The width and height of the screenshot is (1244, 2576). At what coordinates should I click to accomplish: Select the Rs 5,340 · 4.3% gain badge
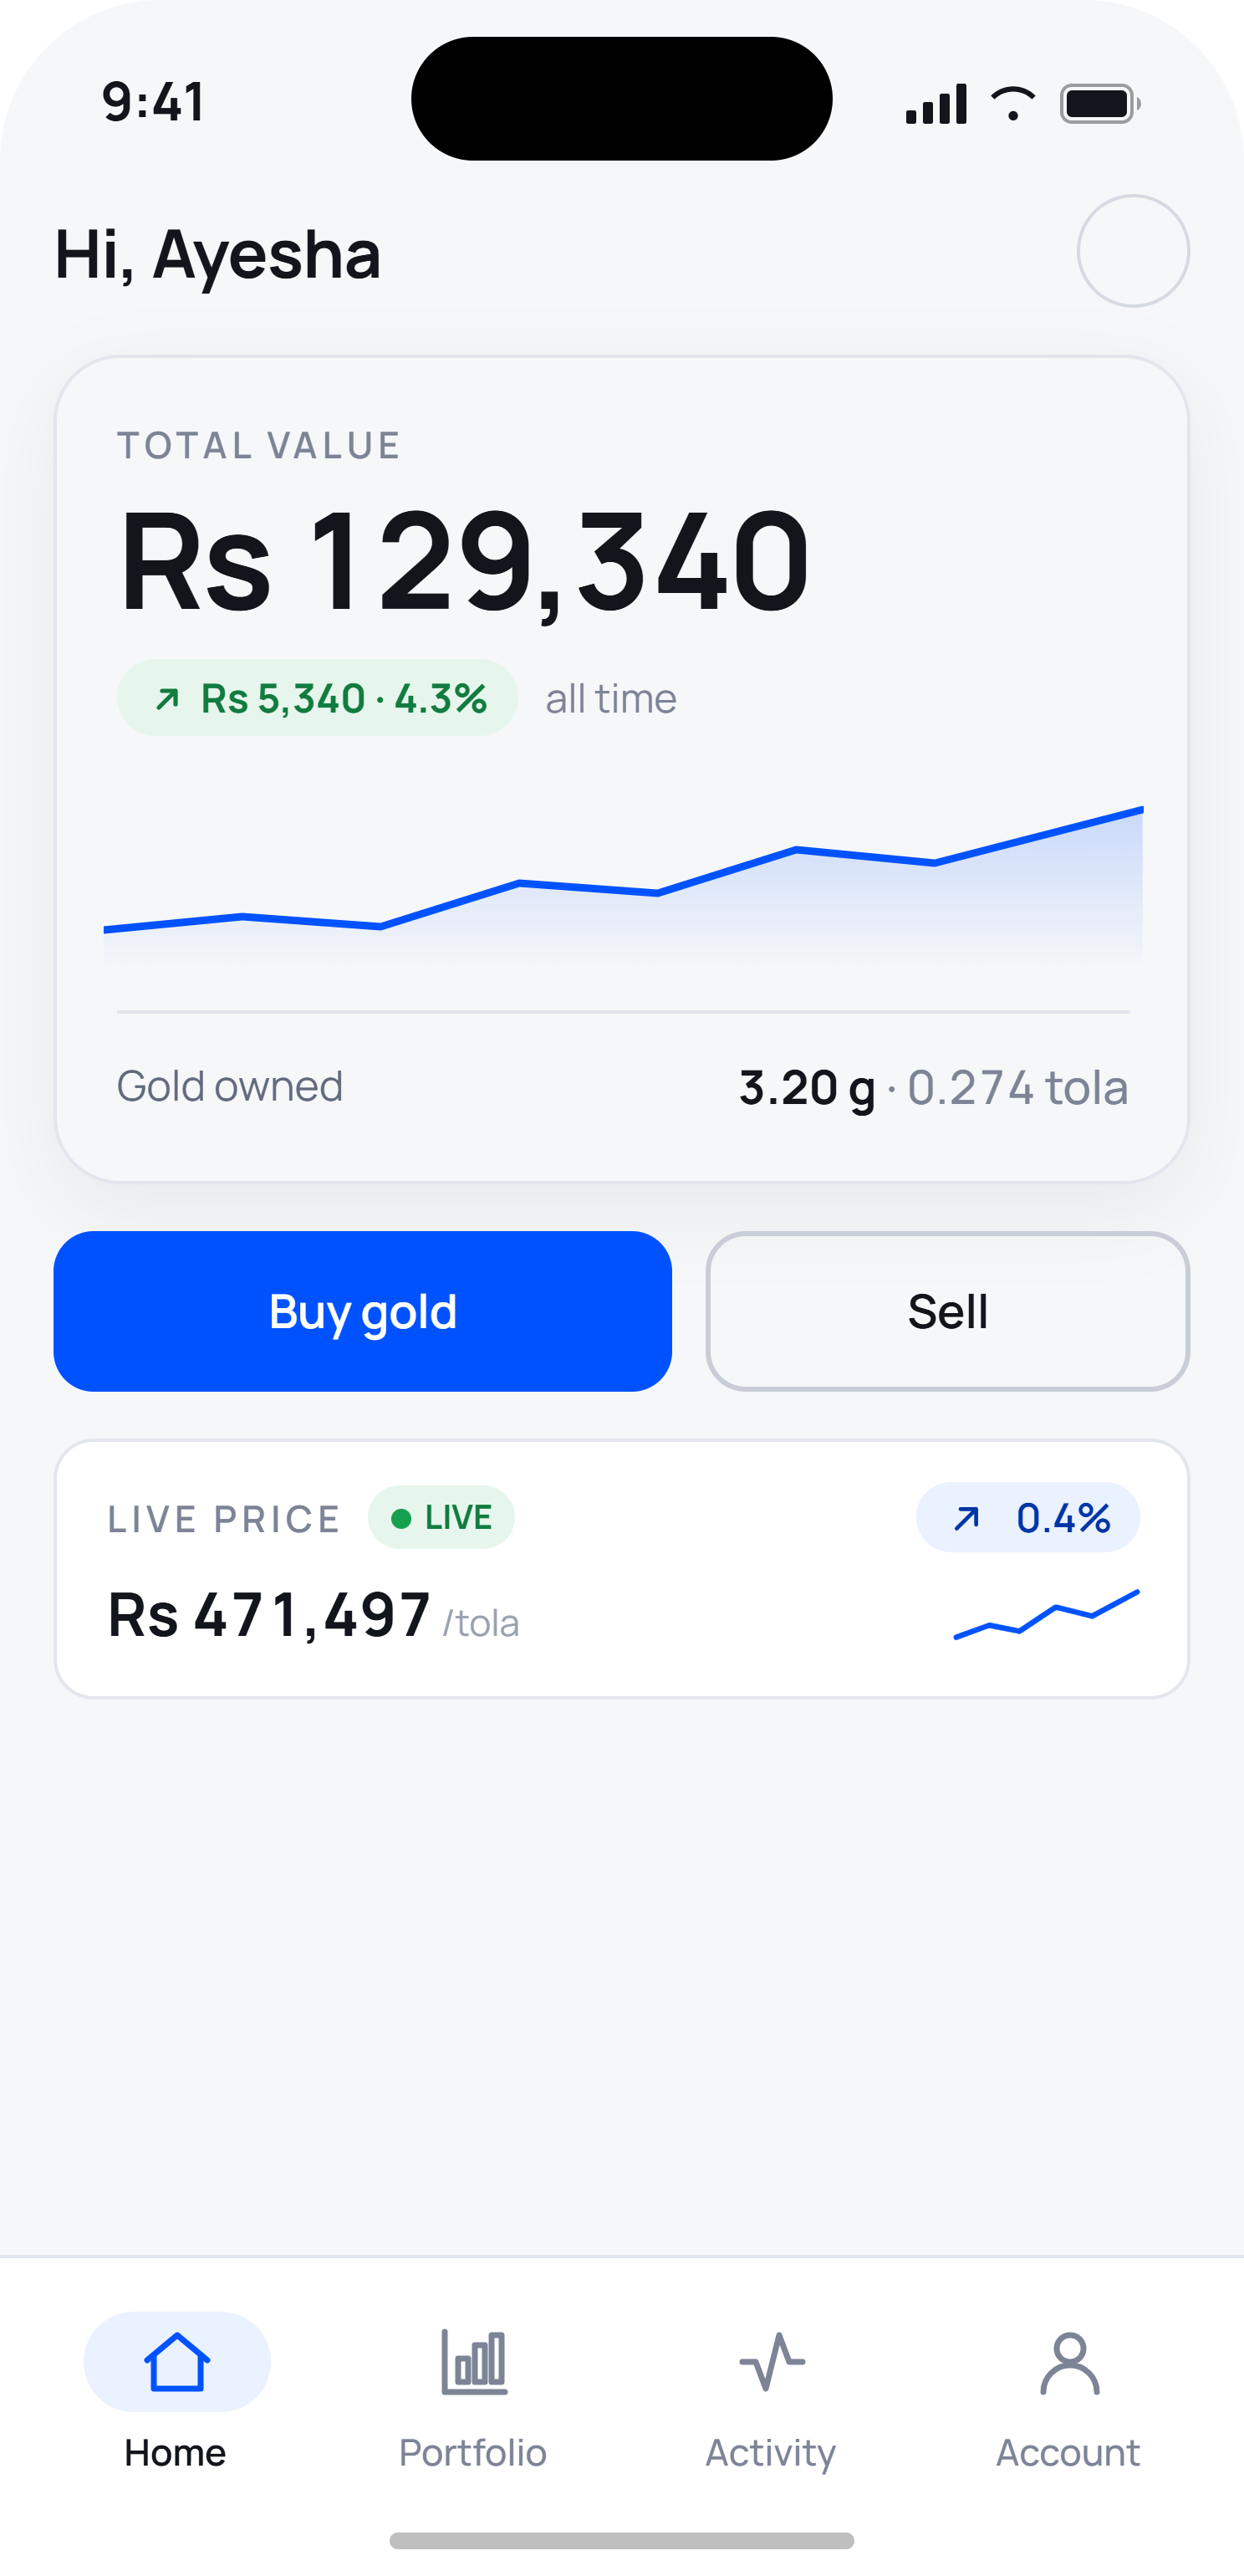pos(318,698)
